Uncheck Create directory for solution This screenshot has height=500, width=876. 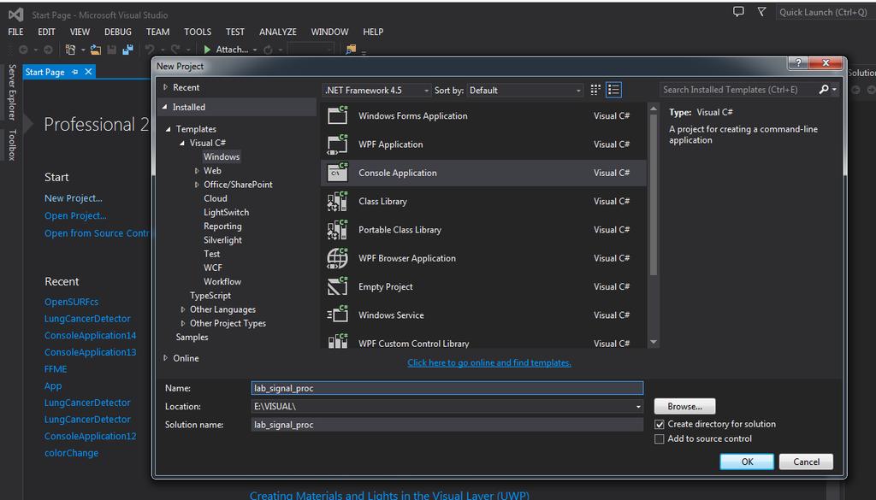660,425
